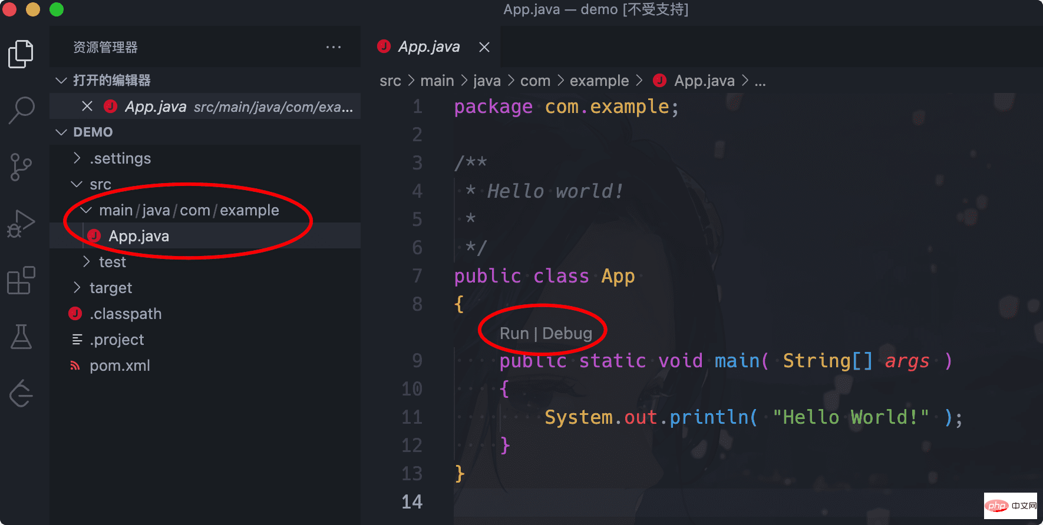The image size is (1043, 525).
Task: Click Run above the main method
Action: coord(514,334)
